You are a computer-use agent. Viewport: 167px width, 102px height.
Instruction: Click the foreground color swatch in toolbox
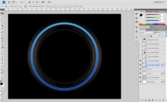[1, 84]
